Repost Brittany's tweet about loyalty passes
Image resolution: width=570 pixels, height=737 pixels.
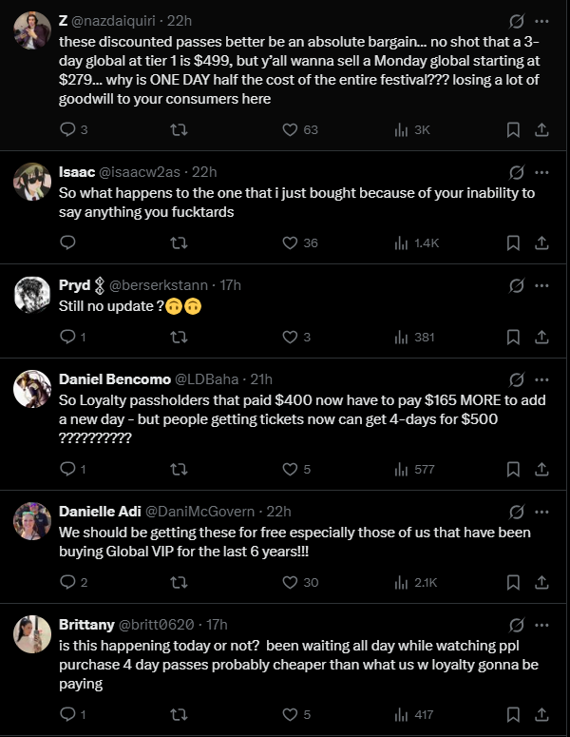tap(178, 714)
